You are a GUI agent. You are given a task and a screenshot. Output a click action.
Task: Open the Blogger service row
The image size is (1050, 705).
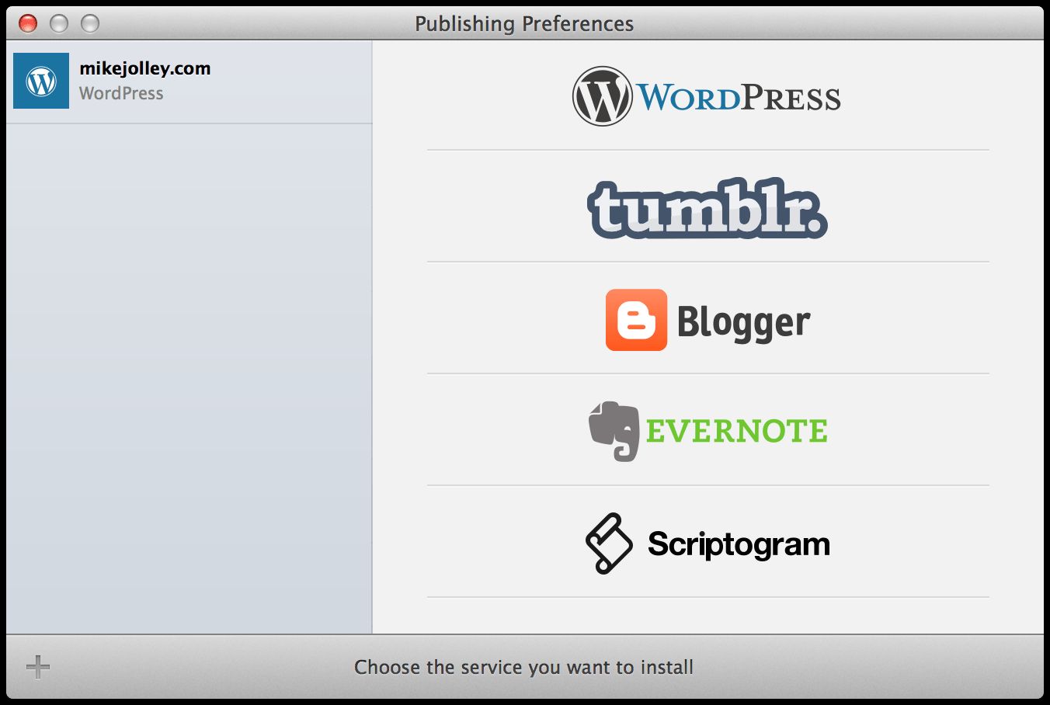pos(707,318)
